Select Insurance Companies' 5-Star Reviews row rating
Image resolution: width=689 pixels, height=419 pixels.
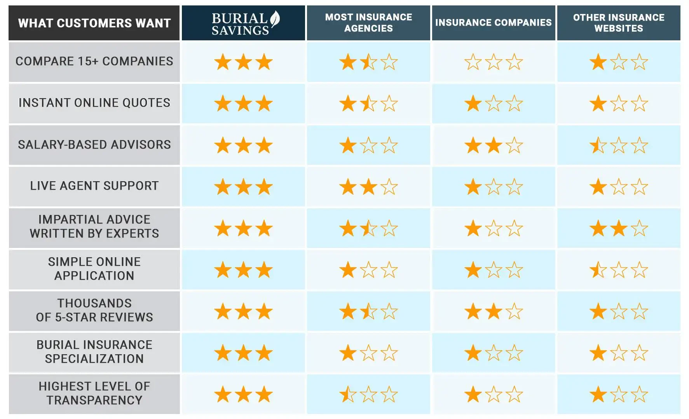(494, 312)
